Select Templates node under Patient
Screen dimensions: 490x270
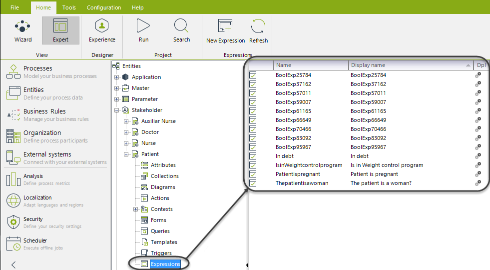tap(163, 242)
